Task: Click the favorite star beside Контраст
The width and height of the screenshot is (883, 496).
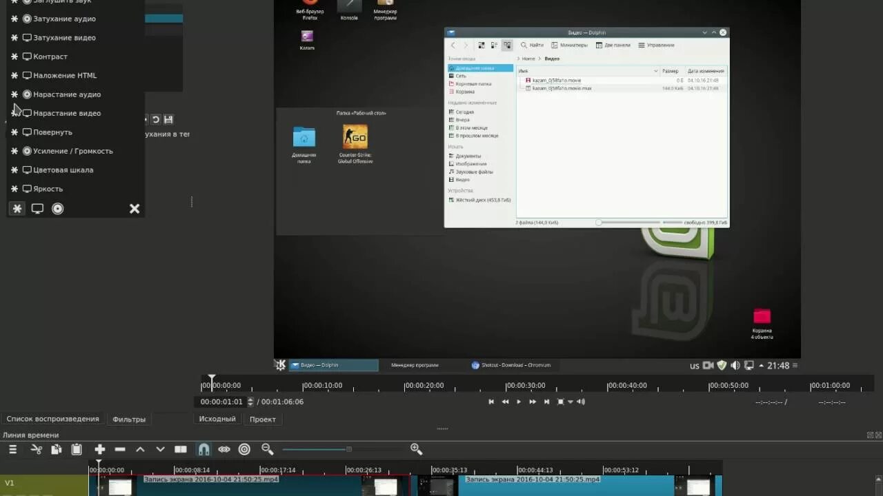Action: tap(14, 56)
